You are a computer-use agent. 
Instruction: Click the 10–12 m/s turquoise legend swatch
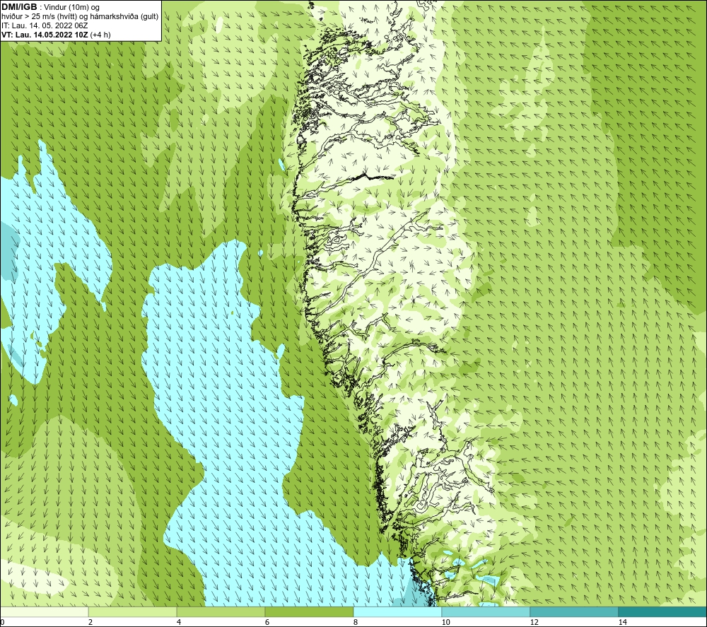point(486,611)
